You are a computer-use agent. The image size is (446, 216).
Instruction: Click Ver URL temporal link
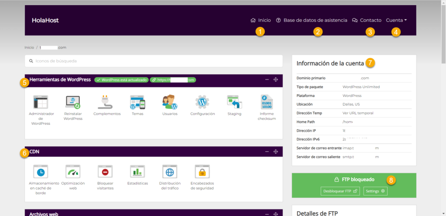pos(358,113)
